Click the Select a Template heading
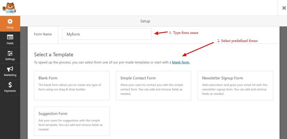Viewport: 287px width, 139px height. click(53, 55)
